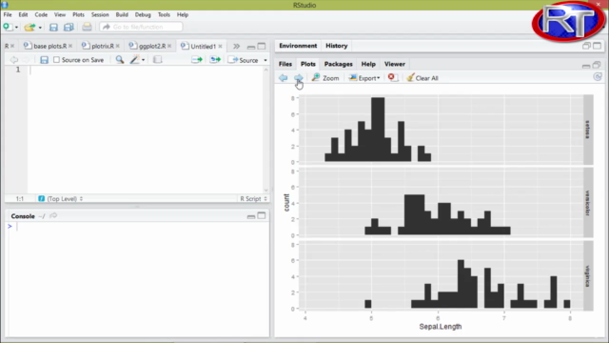Click the Run current line icon
Screen dimensions: 609x343
point(197,60)
